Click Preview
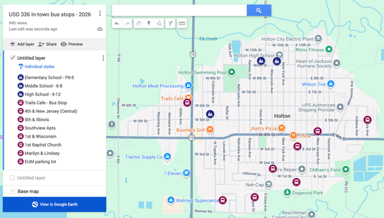384x218 pixels. [x=72, y=44]
